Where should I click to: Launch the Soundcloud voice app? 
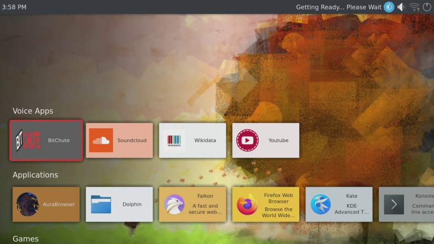click(x=119, y=140)
